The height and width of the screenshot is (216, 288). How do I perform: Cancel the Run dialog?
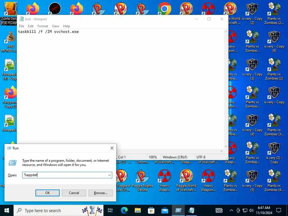point(74,193)
